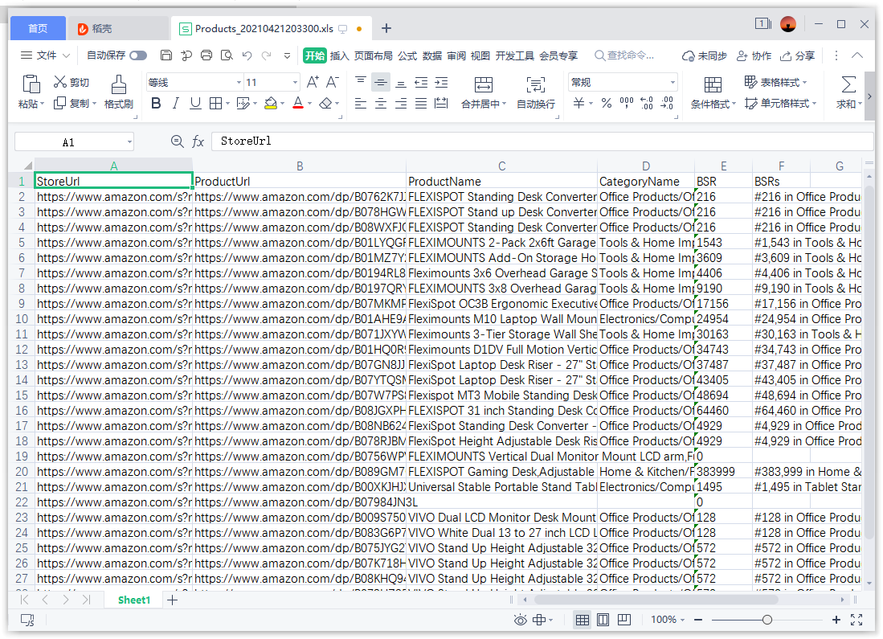Open Print Preview icon
883x639 pixels.
[x=227, y=55]
